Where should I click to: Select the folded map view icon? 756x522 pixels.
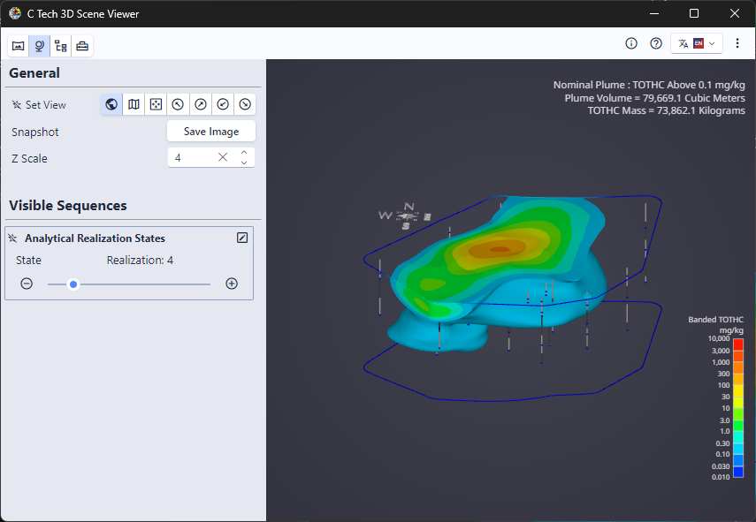pos(134,104)
